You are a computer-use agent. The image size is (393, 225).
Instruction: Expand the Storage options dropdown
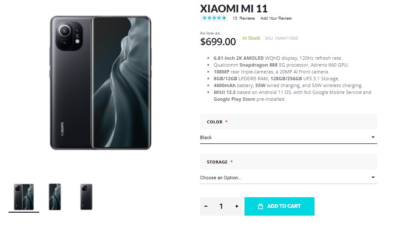point(288,178)
